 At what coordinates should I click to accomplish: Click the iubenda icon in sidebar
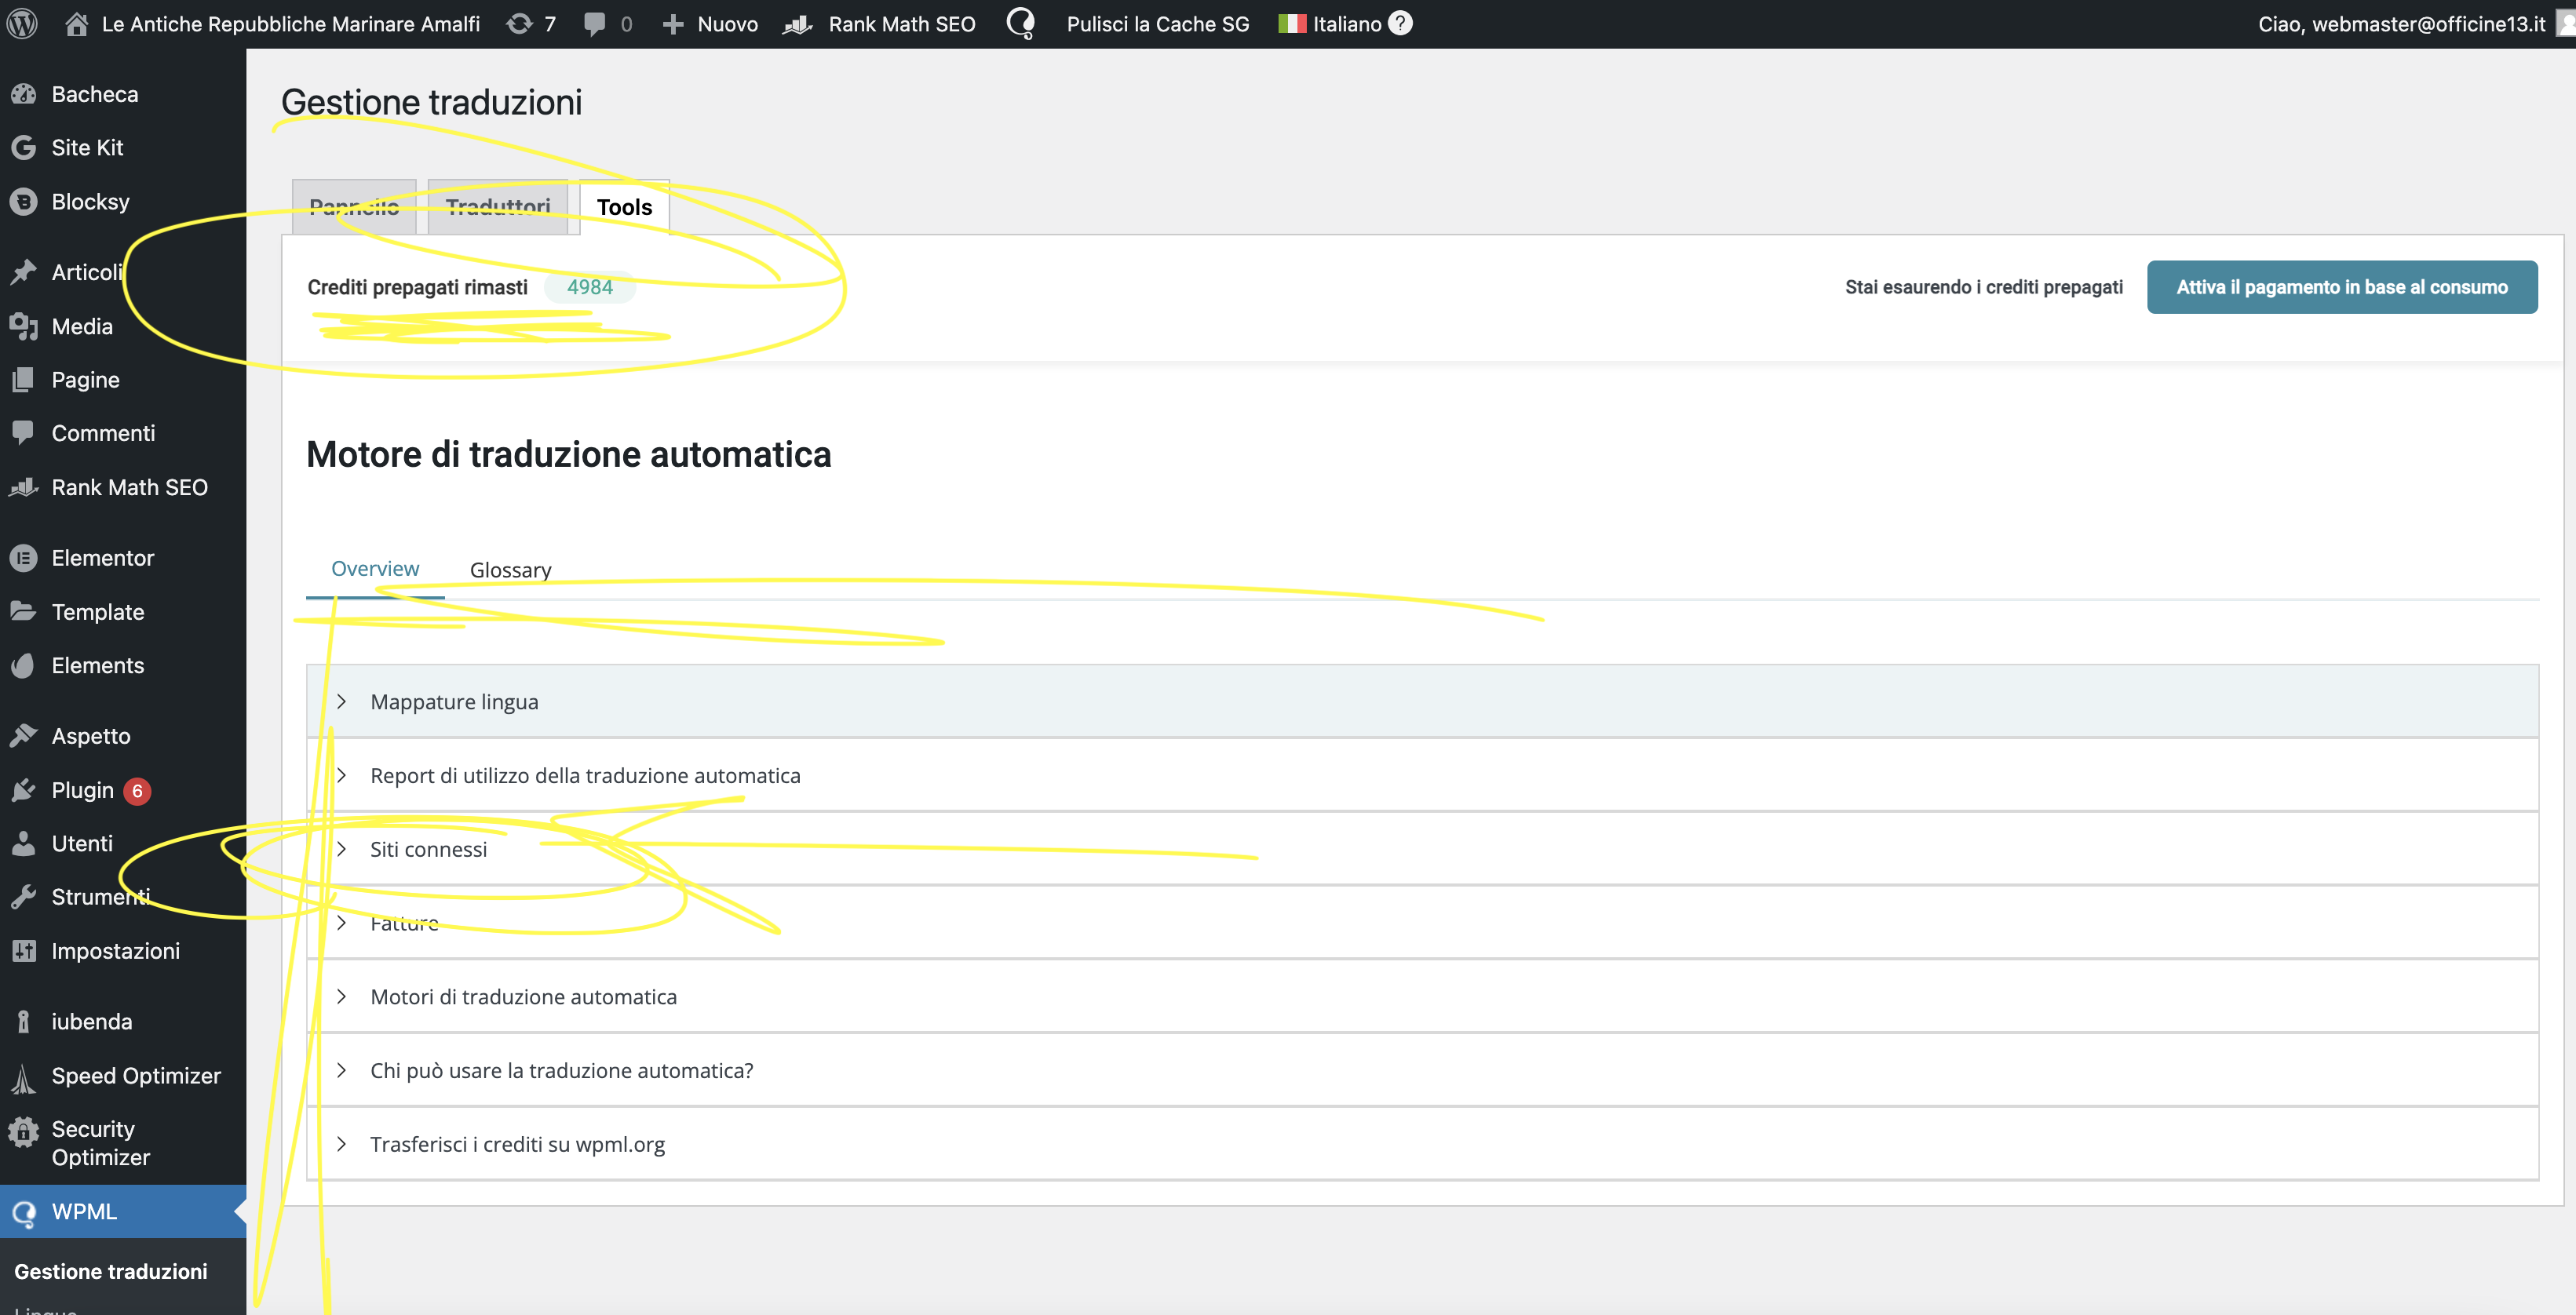24,1021
